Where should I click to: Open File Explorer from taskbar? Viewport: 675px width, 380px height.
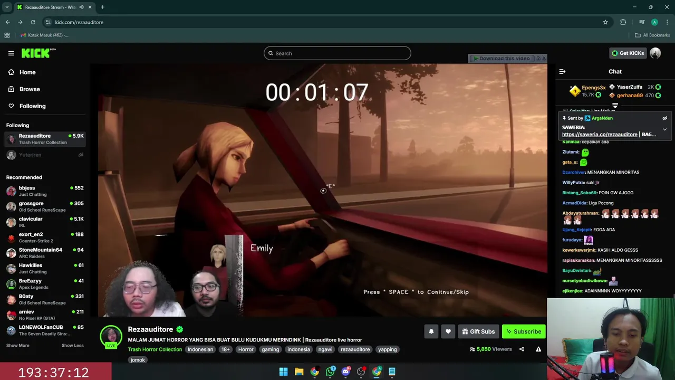(299, 372)
